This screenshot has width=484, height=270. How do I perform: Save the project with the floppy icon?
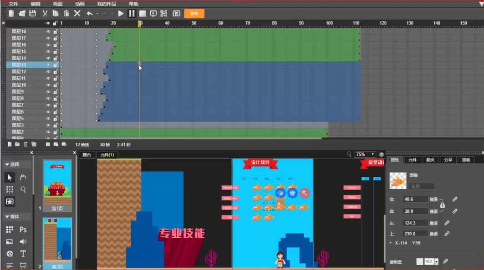(32, 14)
